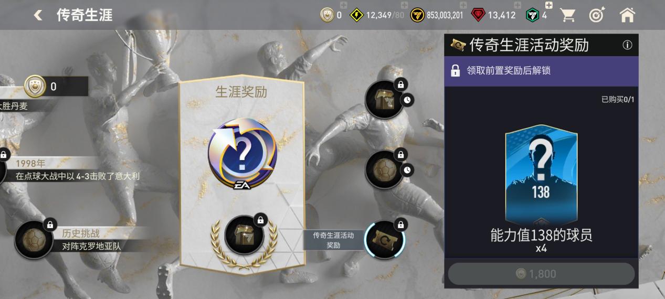
Task: Tap the 853,003,201 gold coin balance
Action: 437,15
